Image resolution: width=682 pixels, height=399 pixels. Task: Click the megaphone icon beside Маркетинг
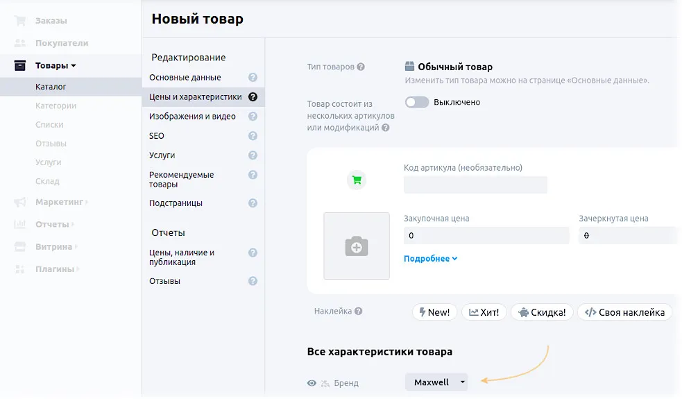click(x=20, y=202)
